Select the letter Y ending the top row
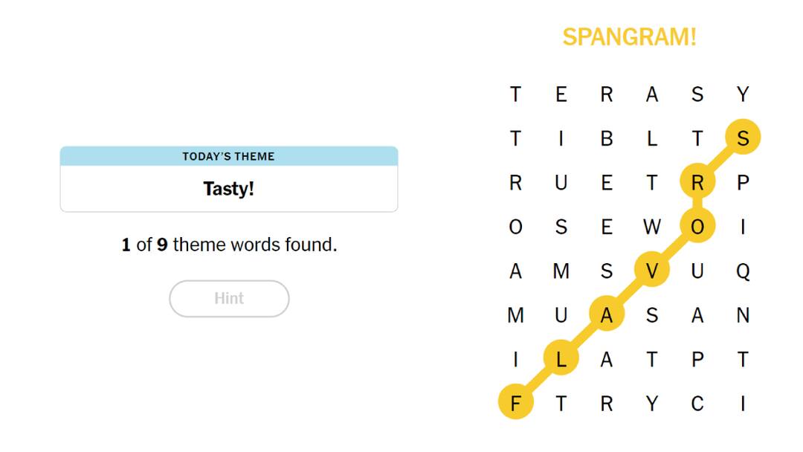Image resolution: width=803 pixels, height=452 pixels. 743,94
